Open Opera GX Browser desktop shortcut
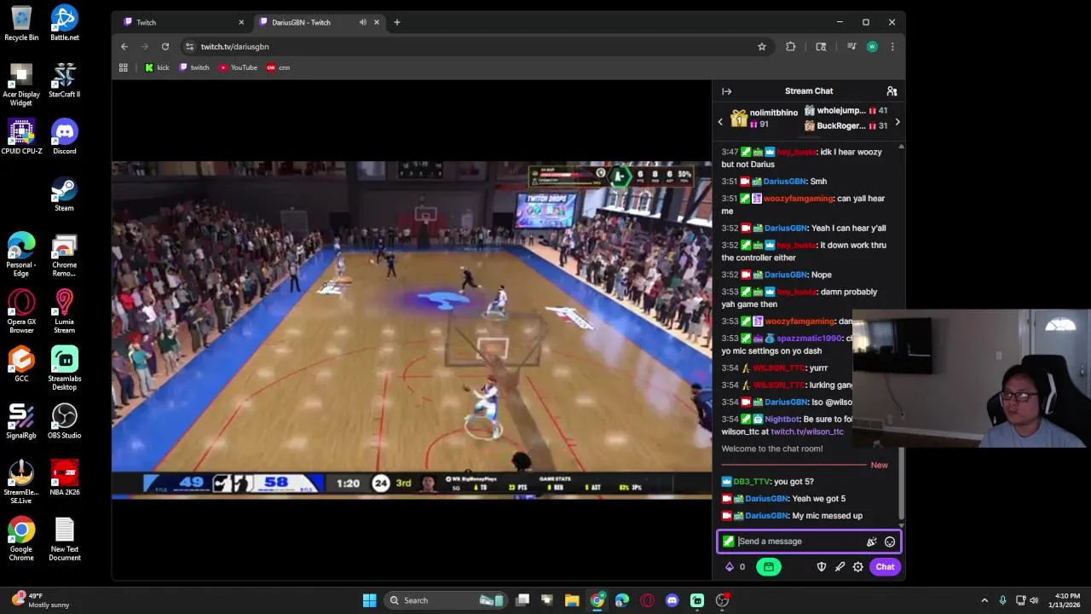The image size is (1091, 614). pyautogui.click(x=21, y=311)
